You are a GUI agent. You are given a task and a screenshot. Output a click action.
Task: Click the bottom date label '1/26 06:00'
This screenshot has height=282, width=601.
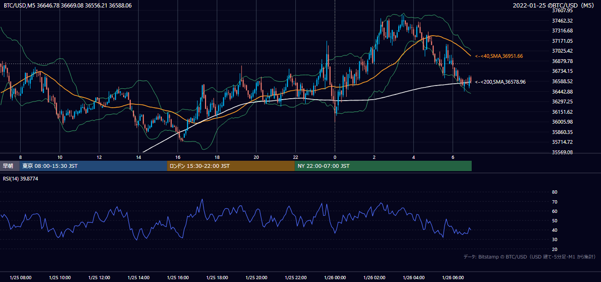click(453, 278)
